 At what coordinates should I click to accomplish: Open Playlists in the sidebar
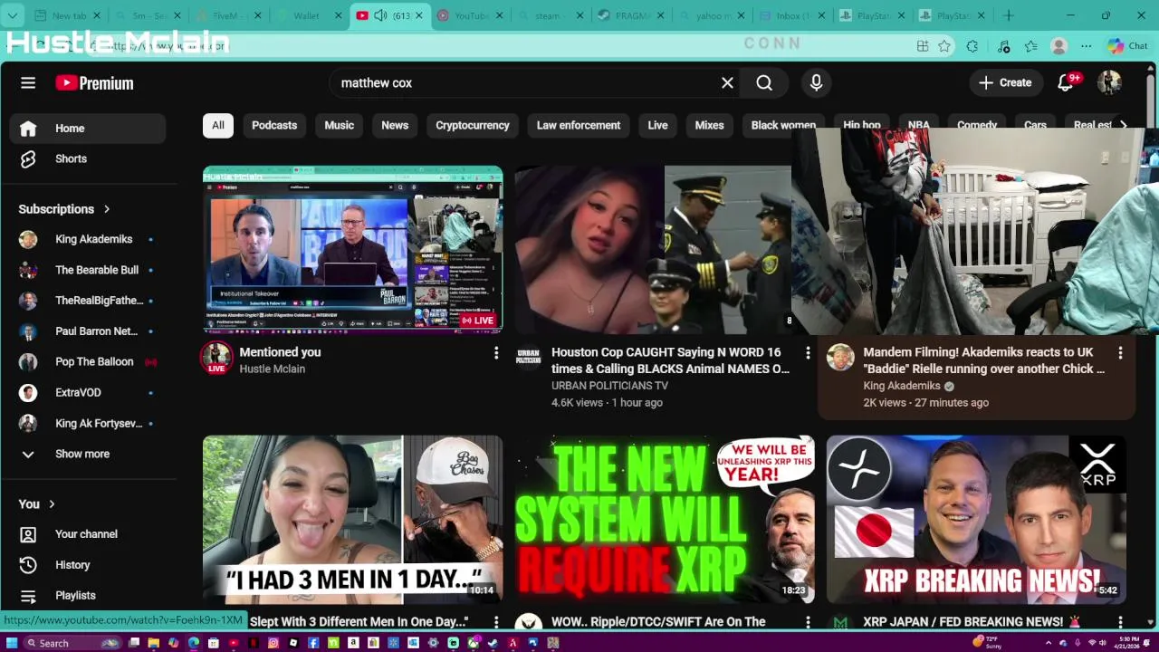88,595
